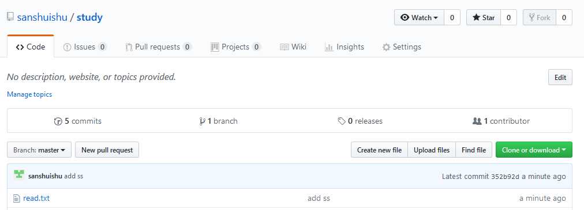
Task: Go to the Settings tab
Action: coord(402,47)
